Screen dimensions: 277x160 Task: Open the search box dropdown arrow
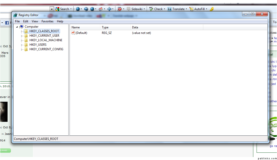click(52, 9)
